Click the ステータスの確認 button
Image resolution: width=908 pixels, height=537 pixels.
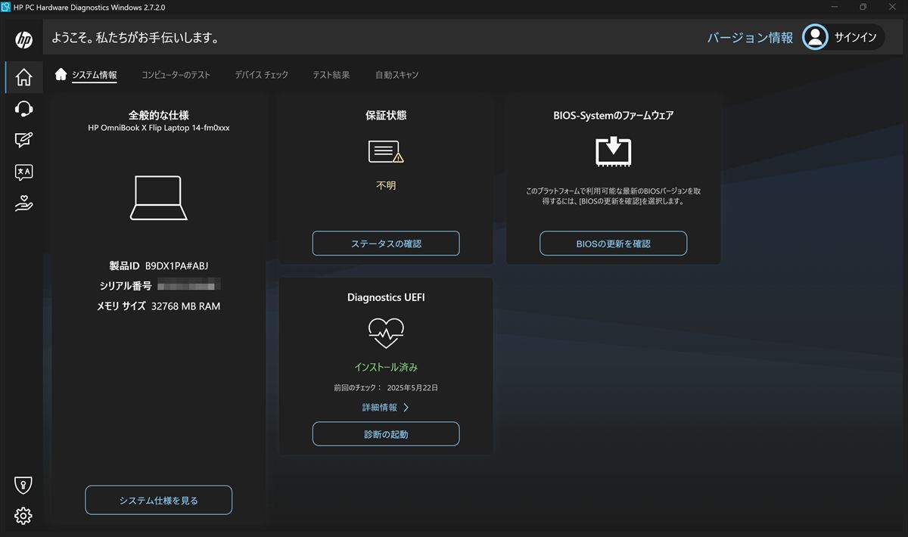tap(386, 244)
